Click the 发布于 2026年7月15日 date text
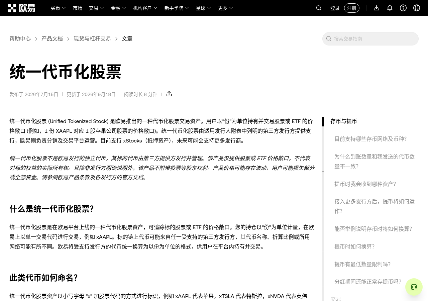Viewport: 428px width, 301px height. pyautogui.click(x=34, y=94)
